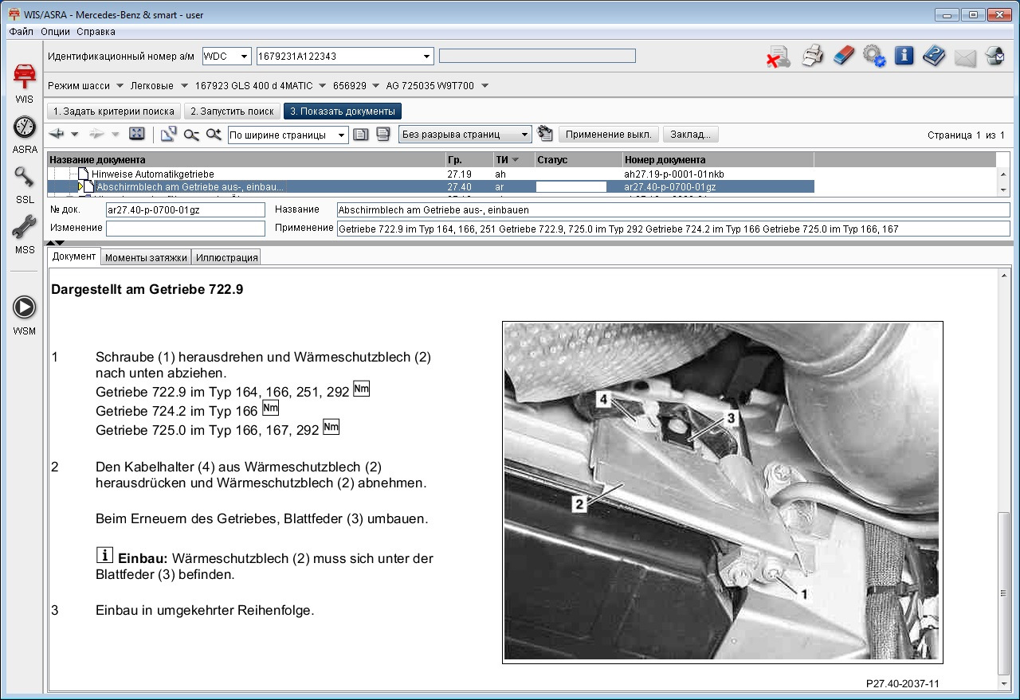
Task: Open the WDC manufacturer code dropdown
Action: 244,57
